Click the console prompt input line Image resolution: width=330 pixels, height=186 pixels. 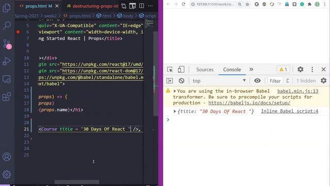[246, 120]
